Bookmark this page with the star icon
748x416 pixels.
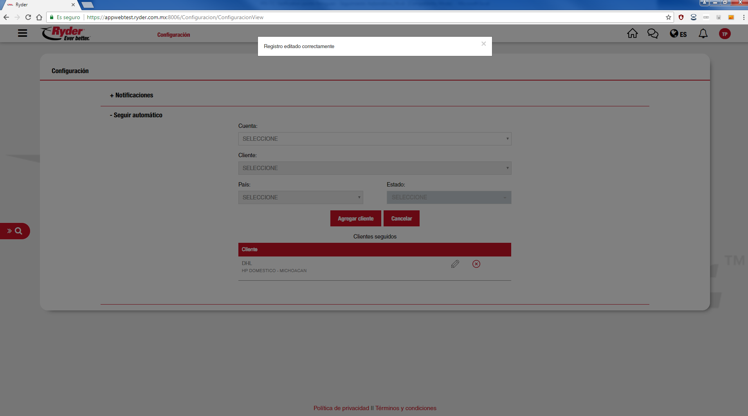point(668,17)
